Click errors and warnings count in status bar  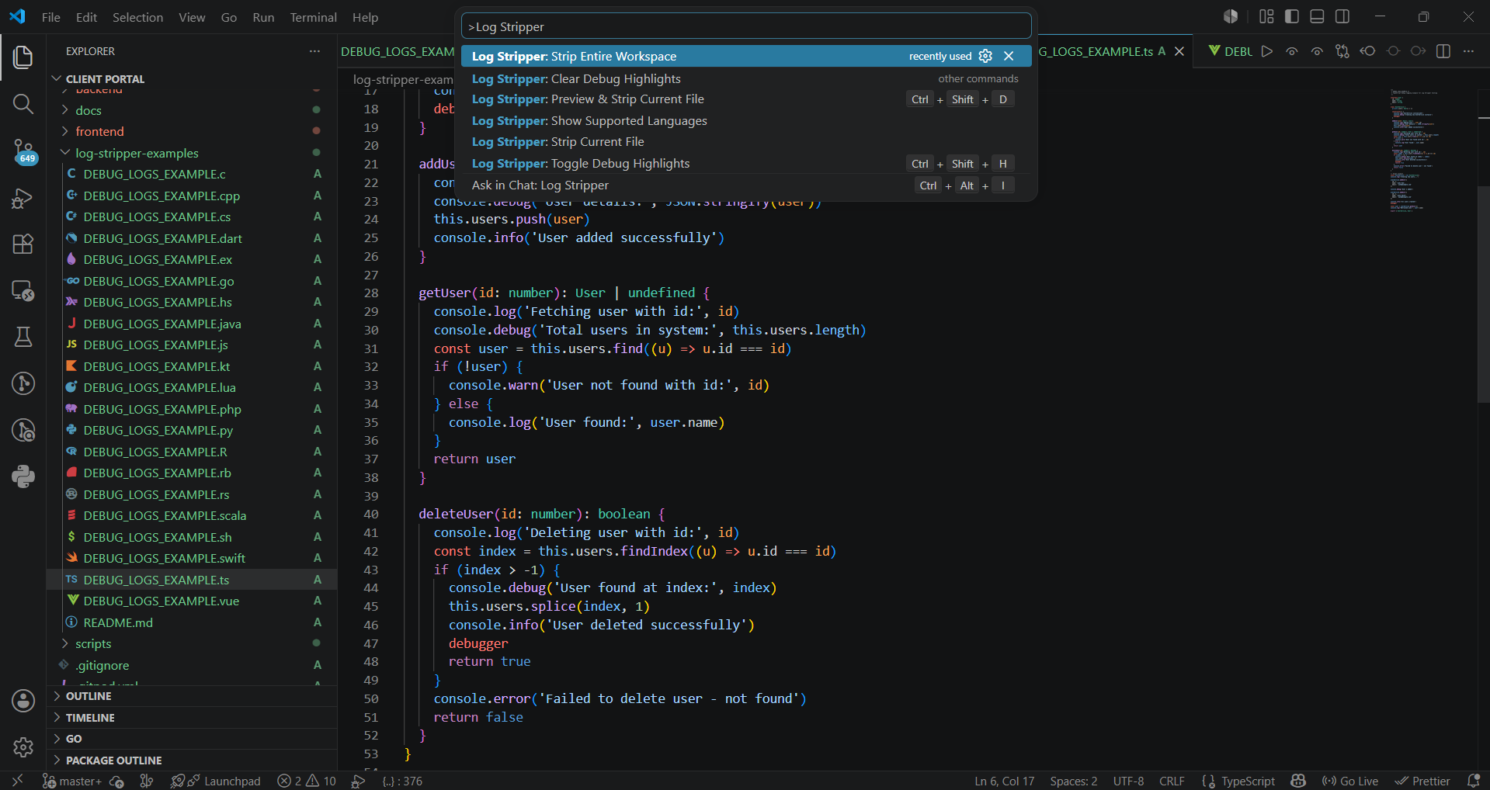click(x=307, y=781)
